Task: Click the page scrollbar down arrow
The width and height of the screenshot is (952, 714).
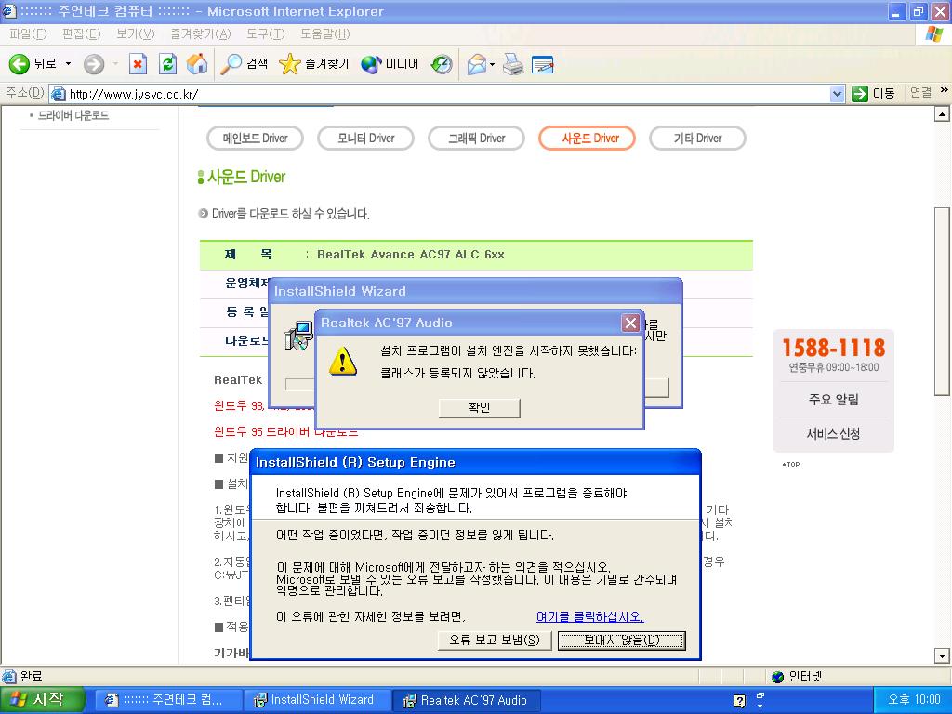Action: point(942,655)
